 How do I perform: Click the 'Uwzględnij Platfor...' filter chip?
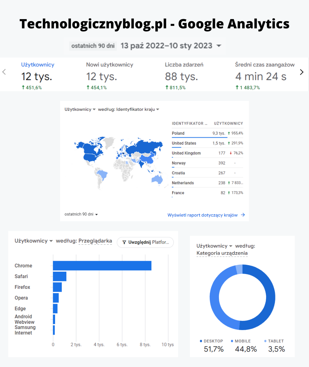pos(145,242)
